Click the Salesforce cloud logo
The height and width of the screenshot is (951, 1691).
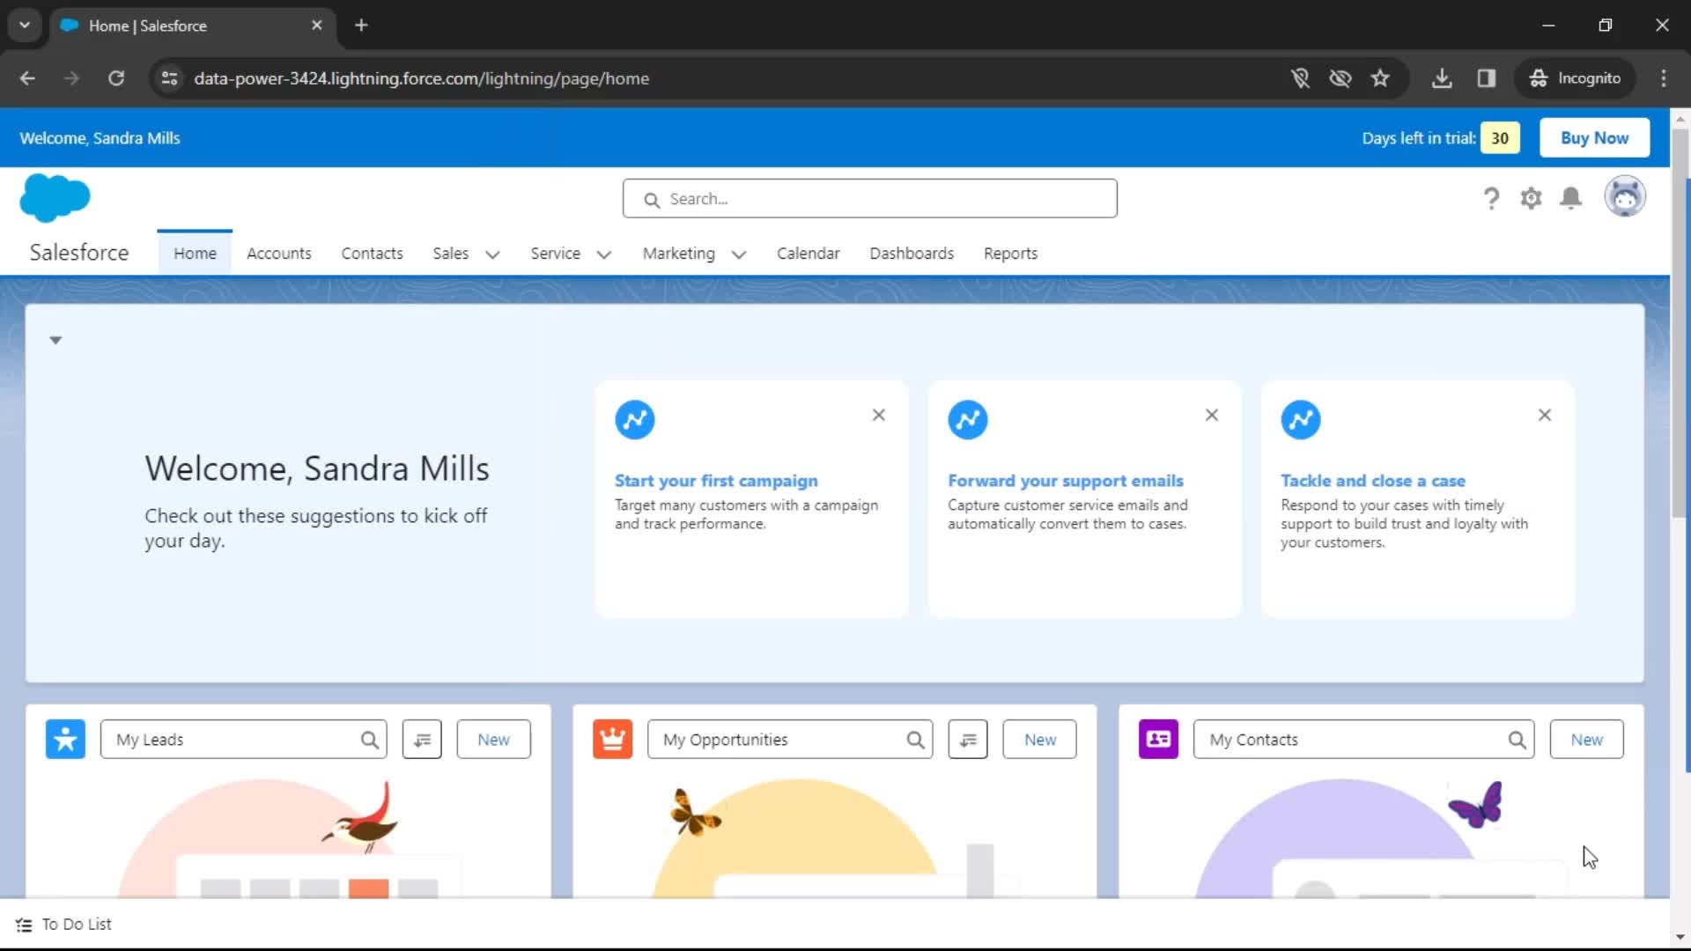55,197
